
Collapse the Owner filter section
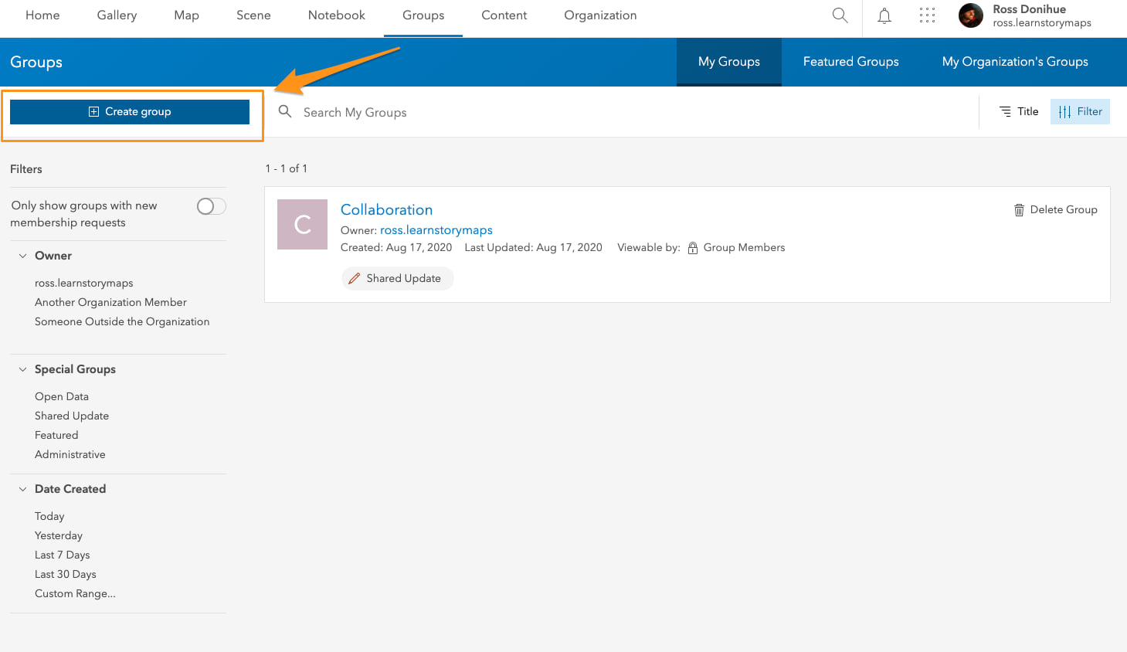point(22,256)
